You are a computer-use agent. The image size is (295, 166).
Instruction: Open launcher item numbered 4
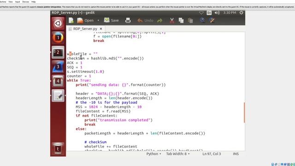(x=58, y=81)
